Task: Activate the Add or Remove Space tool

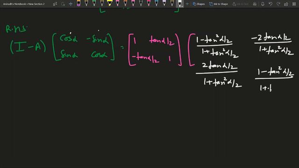Action: tap(71, 4)
